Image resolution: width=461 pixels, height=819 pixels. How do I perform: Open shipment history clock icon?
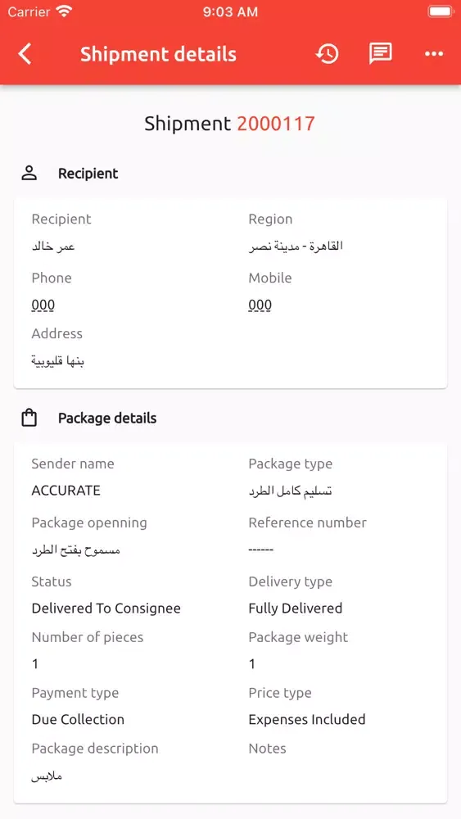click(x=328, y=54)
